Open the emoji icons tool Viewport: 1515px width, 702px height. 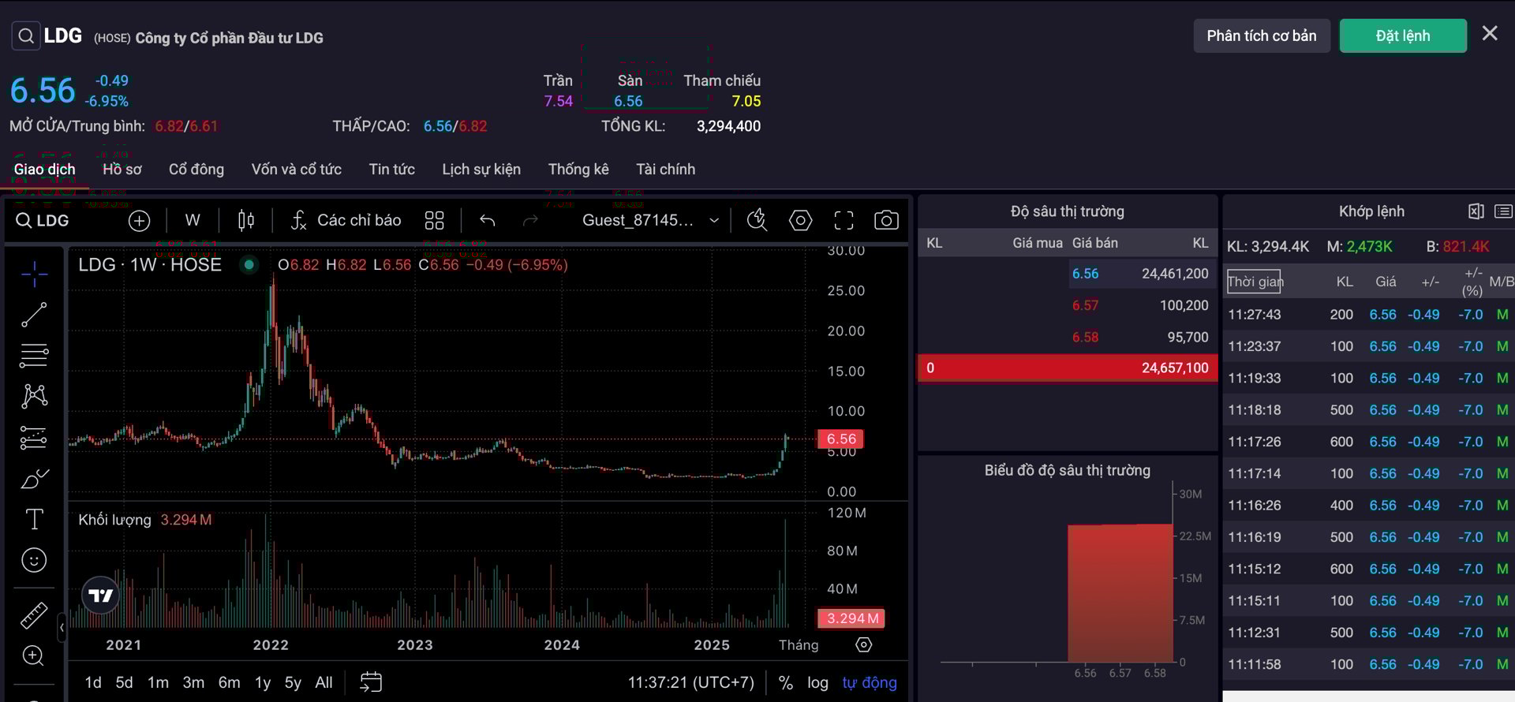pyautogui.click(x=34, y=560)
